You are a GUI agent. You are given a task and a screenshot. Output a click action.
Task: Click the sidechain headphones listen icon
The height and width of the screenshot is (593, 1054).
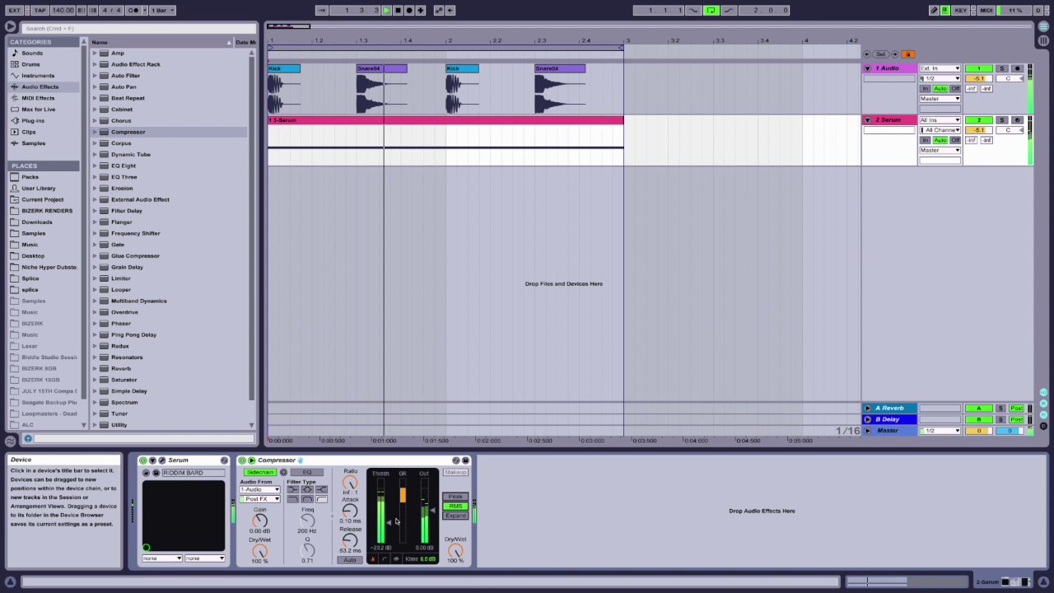pos(283,473)
